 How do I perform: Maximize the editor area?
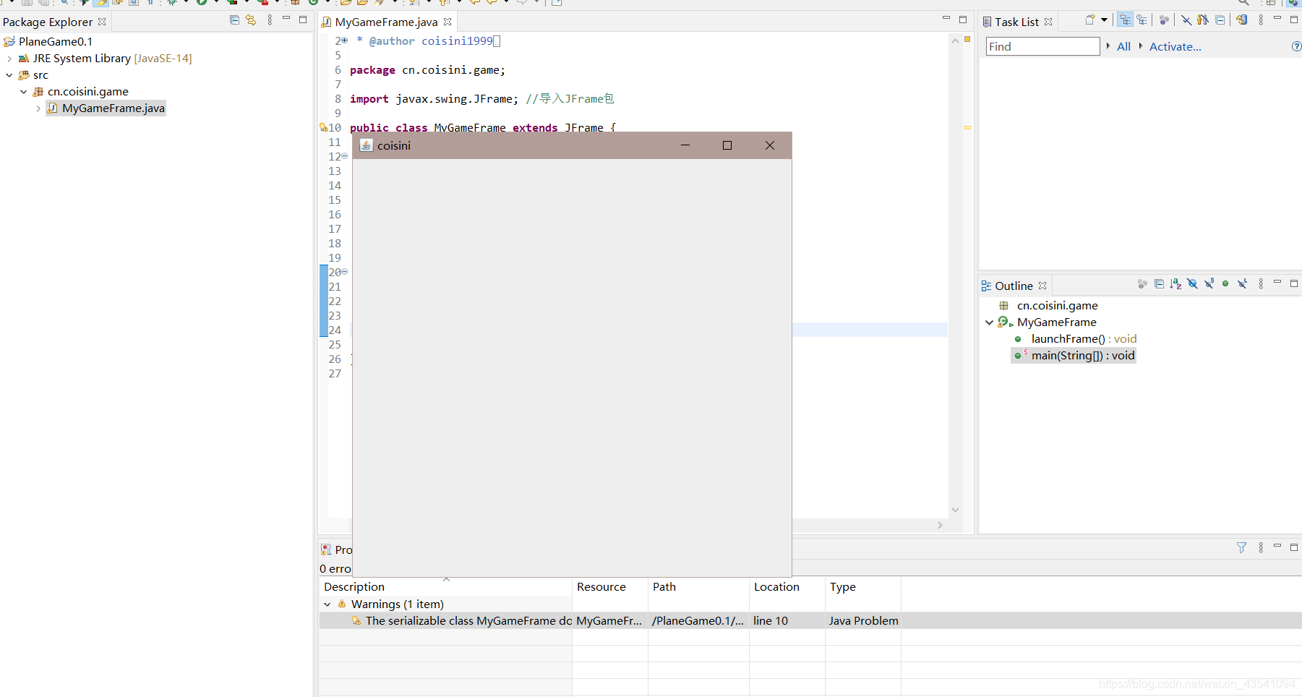[963, 20]
